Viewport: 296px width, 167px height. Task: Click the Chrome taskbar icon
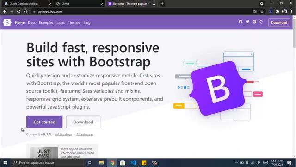coord(112,163)
